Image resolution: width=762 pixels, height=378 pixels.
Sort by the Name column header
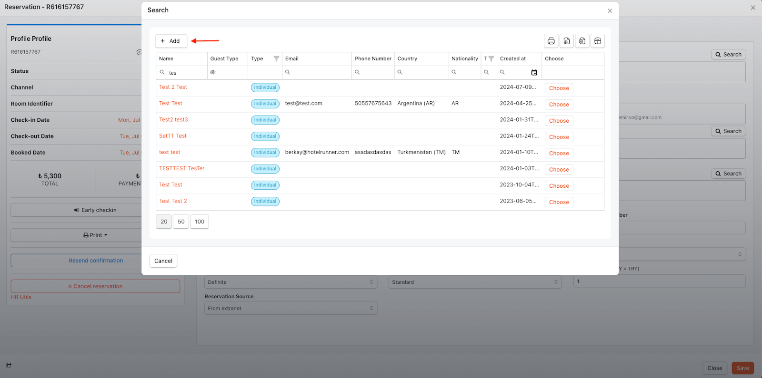(166, 58)
